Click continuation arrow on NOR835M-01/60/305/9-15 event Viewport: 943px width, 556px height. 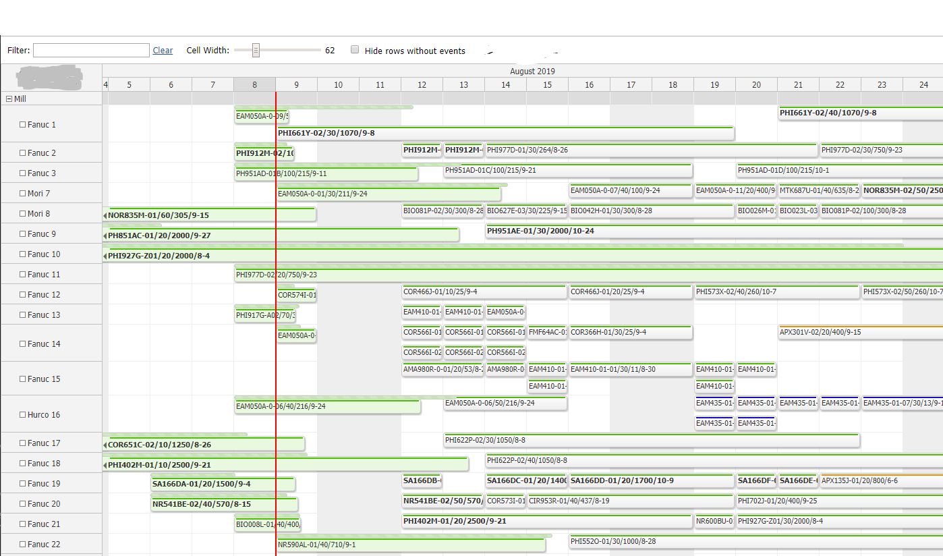pos(105,216)
